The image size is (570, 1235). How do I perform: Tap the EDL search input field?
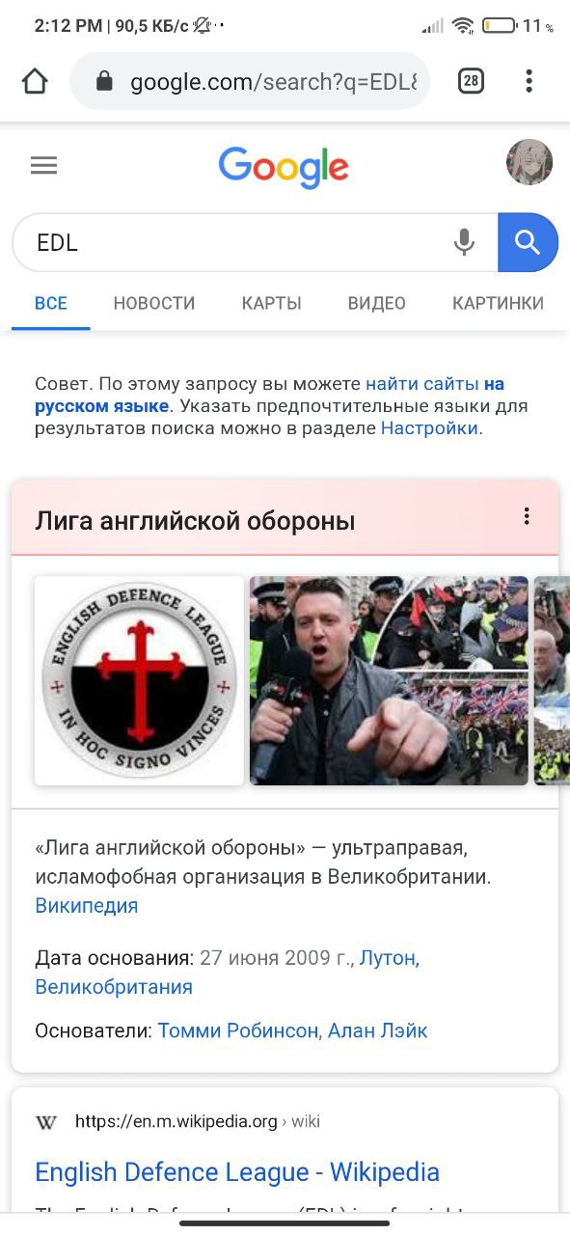[x=231, y=243]
